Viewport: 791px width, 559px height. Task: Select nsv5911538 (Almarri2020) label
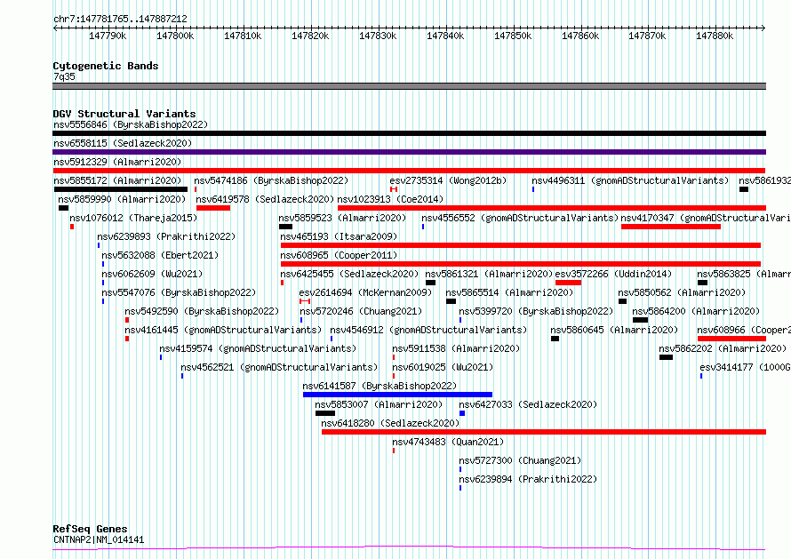pyautogui.click(x=456, y=348)
